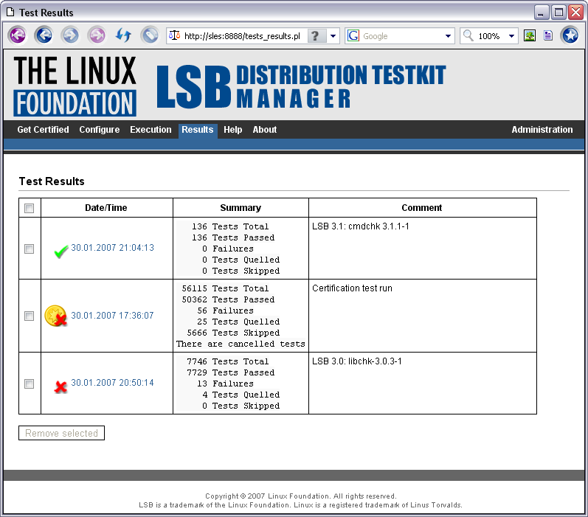The height and width of the screenshot is (517, 588).
Task: Go to the Execution page
Action: [151, 130]
